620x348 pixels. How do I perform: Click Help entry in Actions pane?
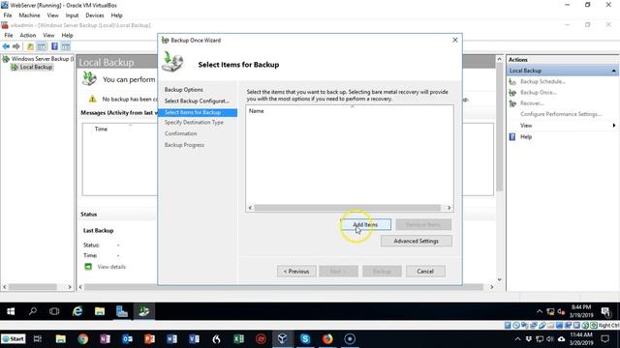click(526, 137)
